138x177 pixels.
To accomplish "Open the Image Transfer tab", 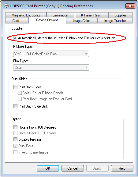I will 115,21.
